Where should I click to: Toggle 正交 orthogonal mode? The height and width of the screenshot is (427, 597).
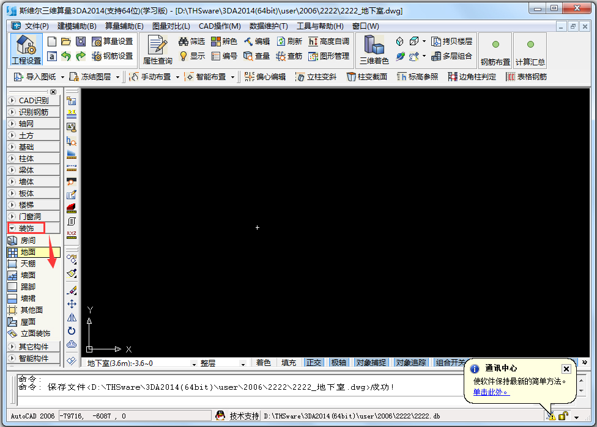pyautogui.click(x=314, y=362)
